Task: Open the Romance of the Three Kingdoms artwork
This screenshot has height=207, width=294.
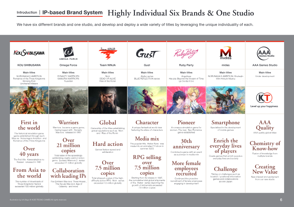Action: pyautogui.click(x=29, y=100)
